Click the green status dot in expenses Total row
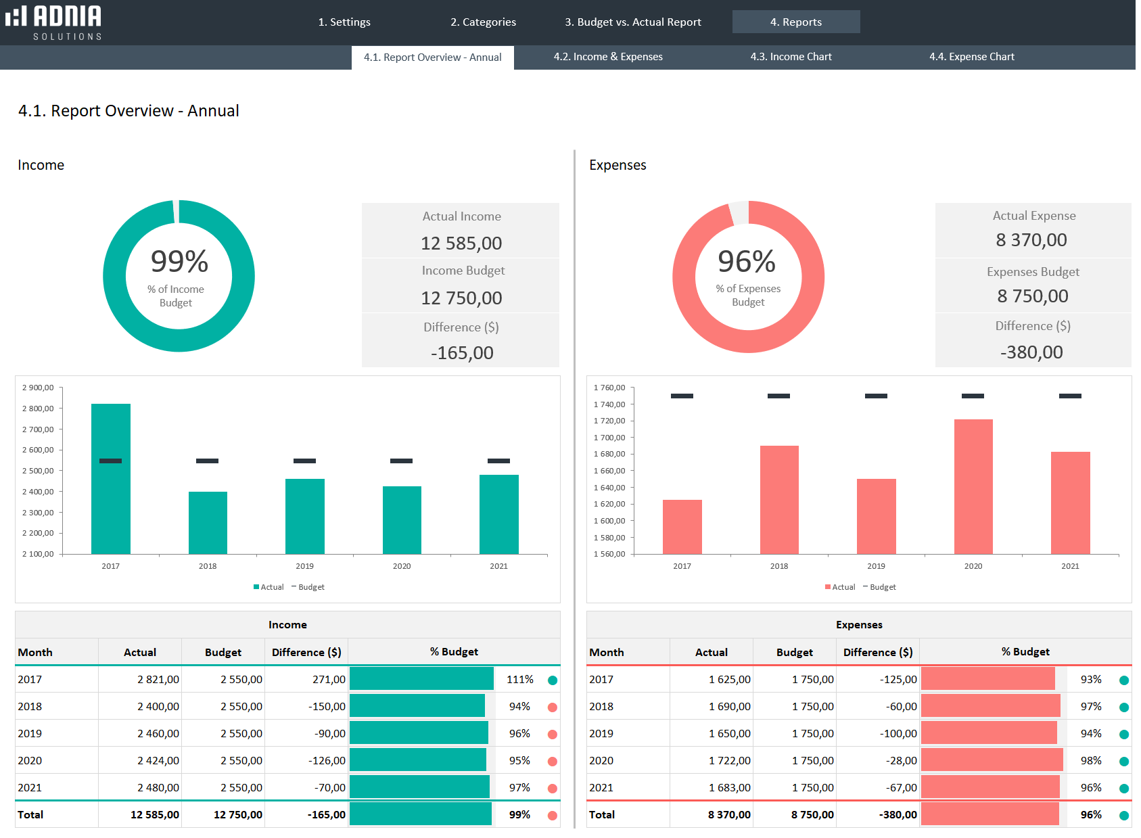1141x838 pixels. 1124,816
